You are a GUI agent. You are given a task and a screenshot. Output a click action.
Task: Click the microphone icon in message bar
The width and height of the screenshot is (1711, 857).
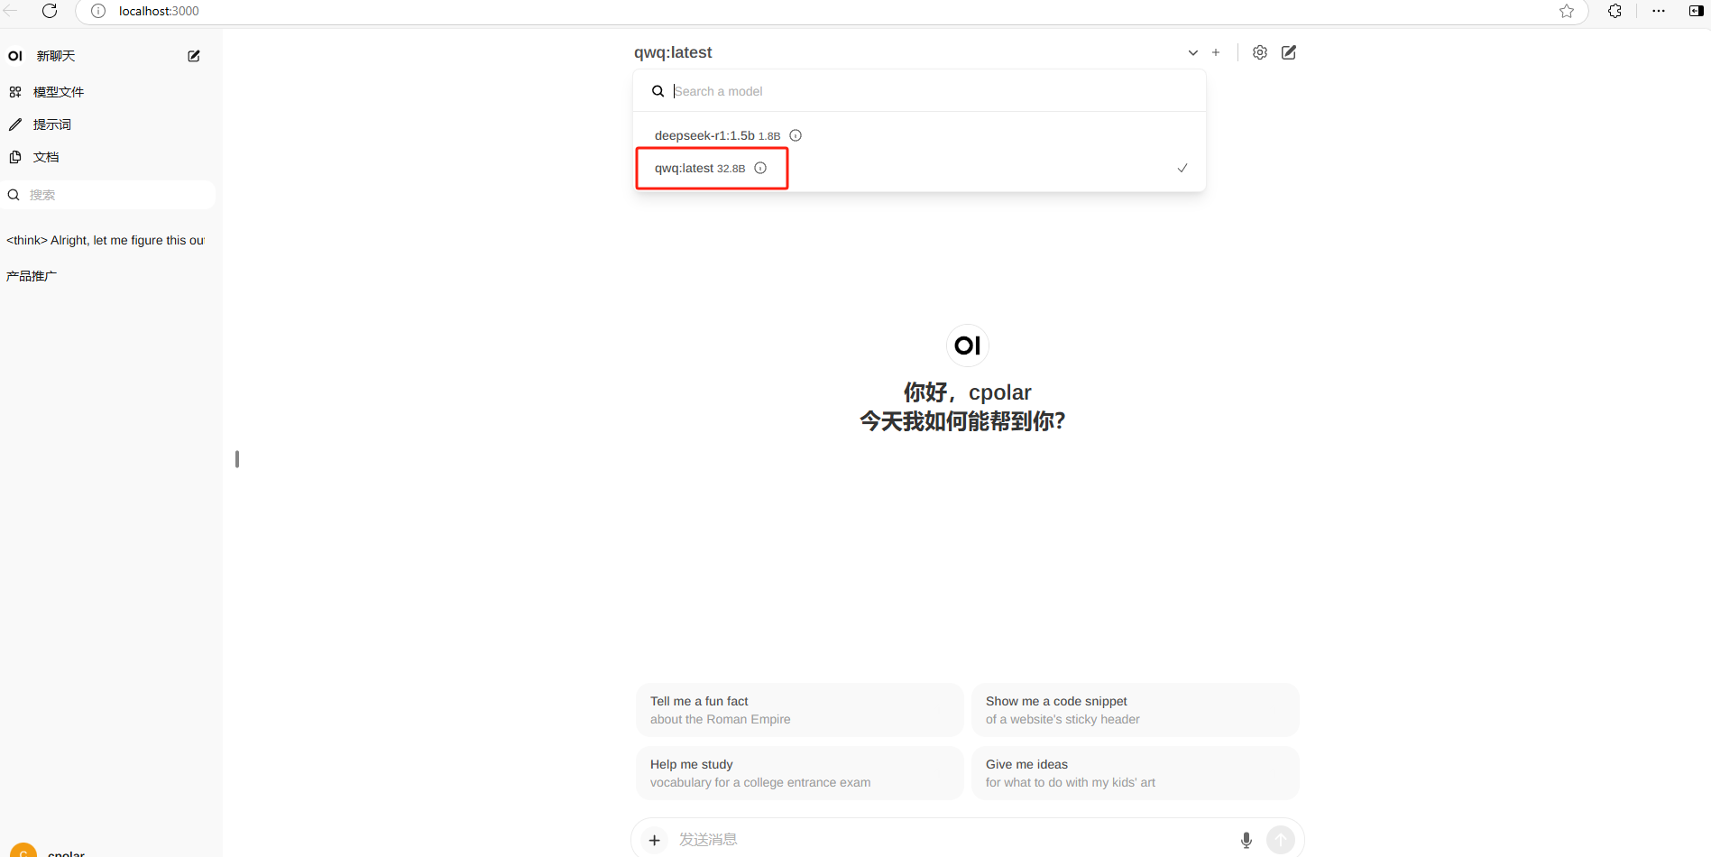[1246, 839]
